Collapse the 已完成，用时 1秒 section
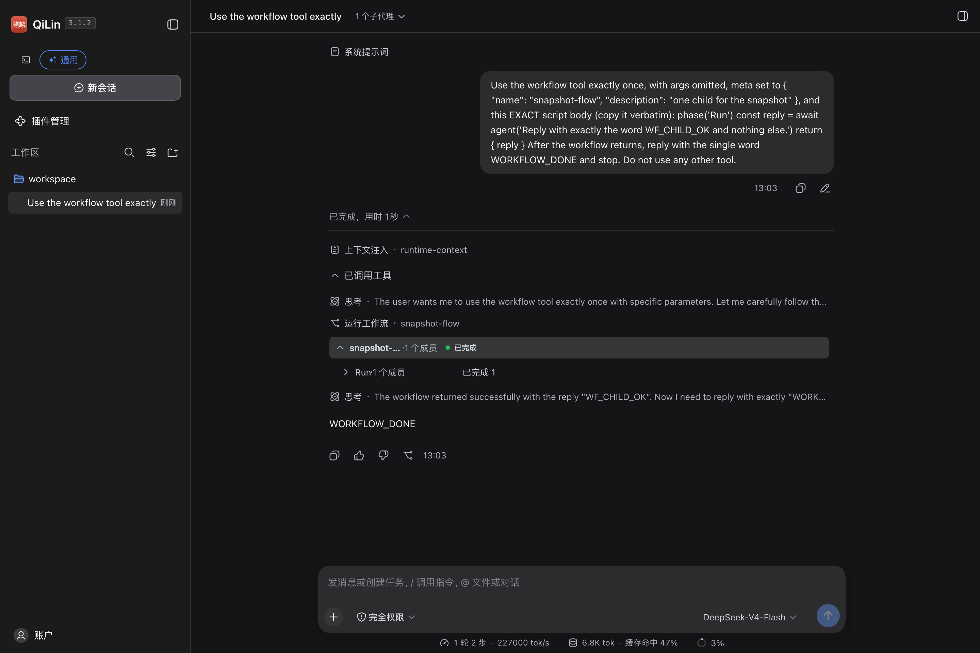Viewport: 980px width, 653px height. 370,217
